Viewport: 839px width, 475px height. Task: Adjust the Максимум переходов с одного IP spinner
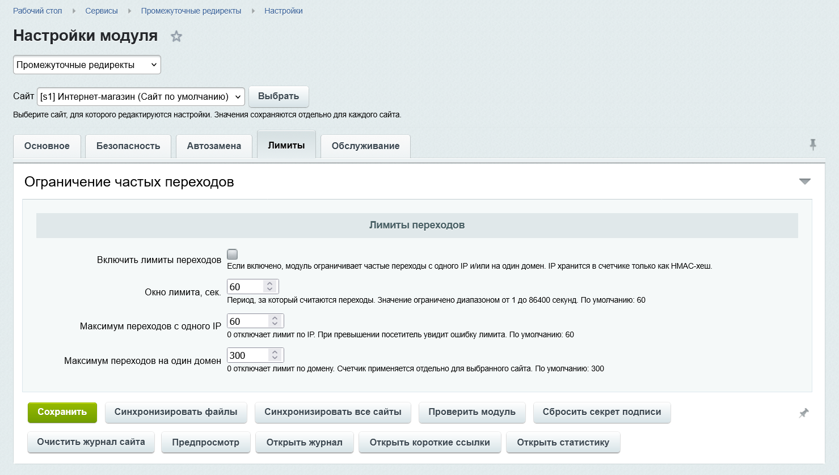275,321
